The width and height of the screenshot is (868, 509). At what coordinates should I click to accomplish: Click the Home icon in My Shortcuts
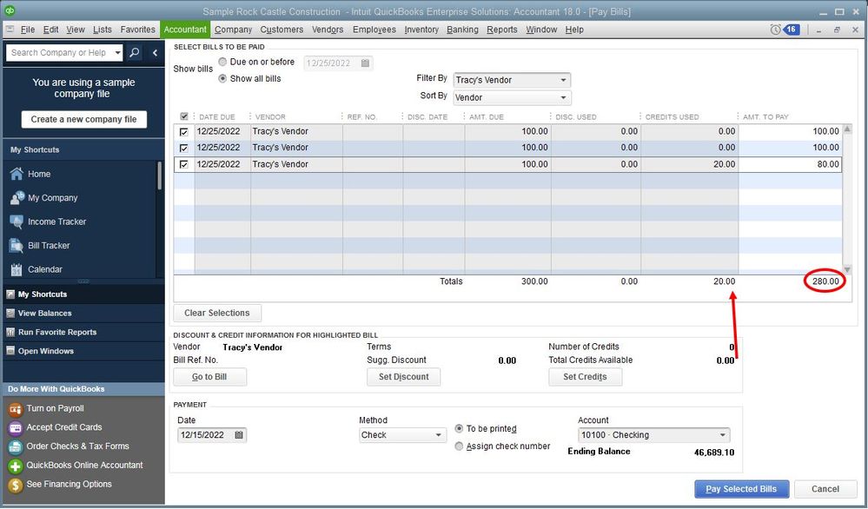pyautogui.click(x=16, y=174)
